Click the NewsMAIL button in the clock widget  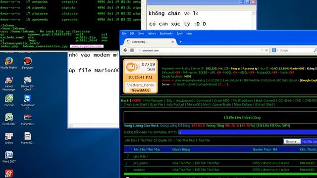(x=140, y=90)
